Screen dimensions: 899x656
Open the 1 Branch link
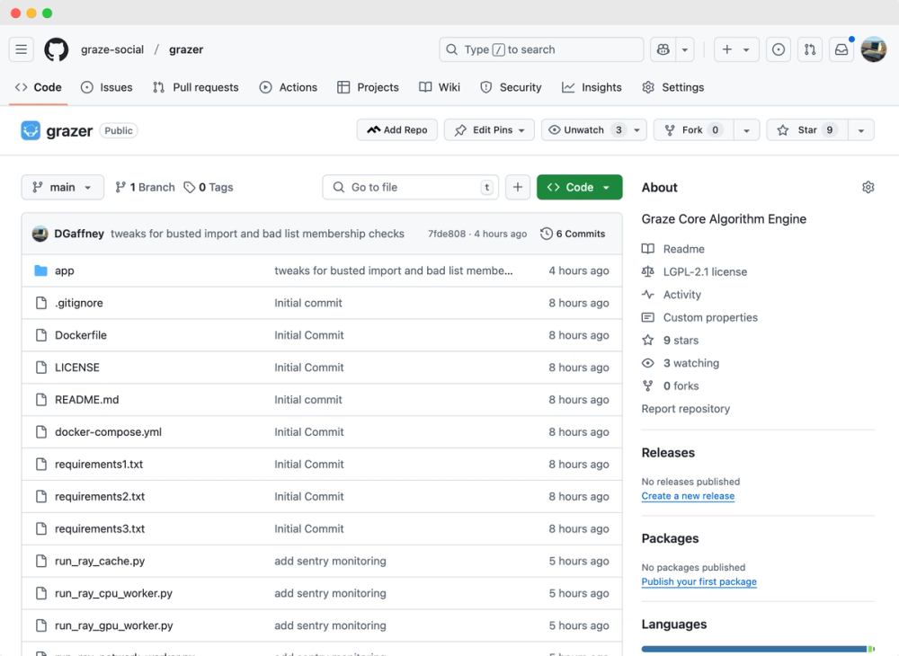(x=145, y=187)
